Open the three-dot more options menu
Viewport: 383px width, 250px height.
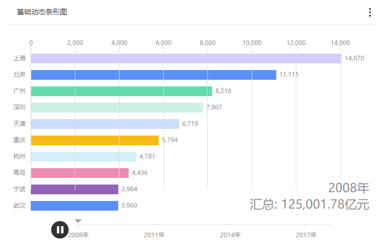[x=370, y=12]
